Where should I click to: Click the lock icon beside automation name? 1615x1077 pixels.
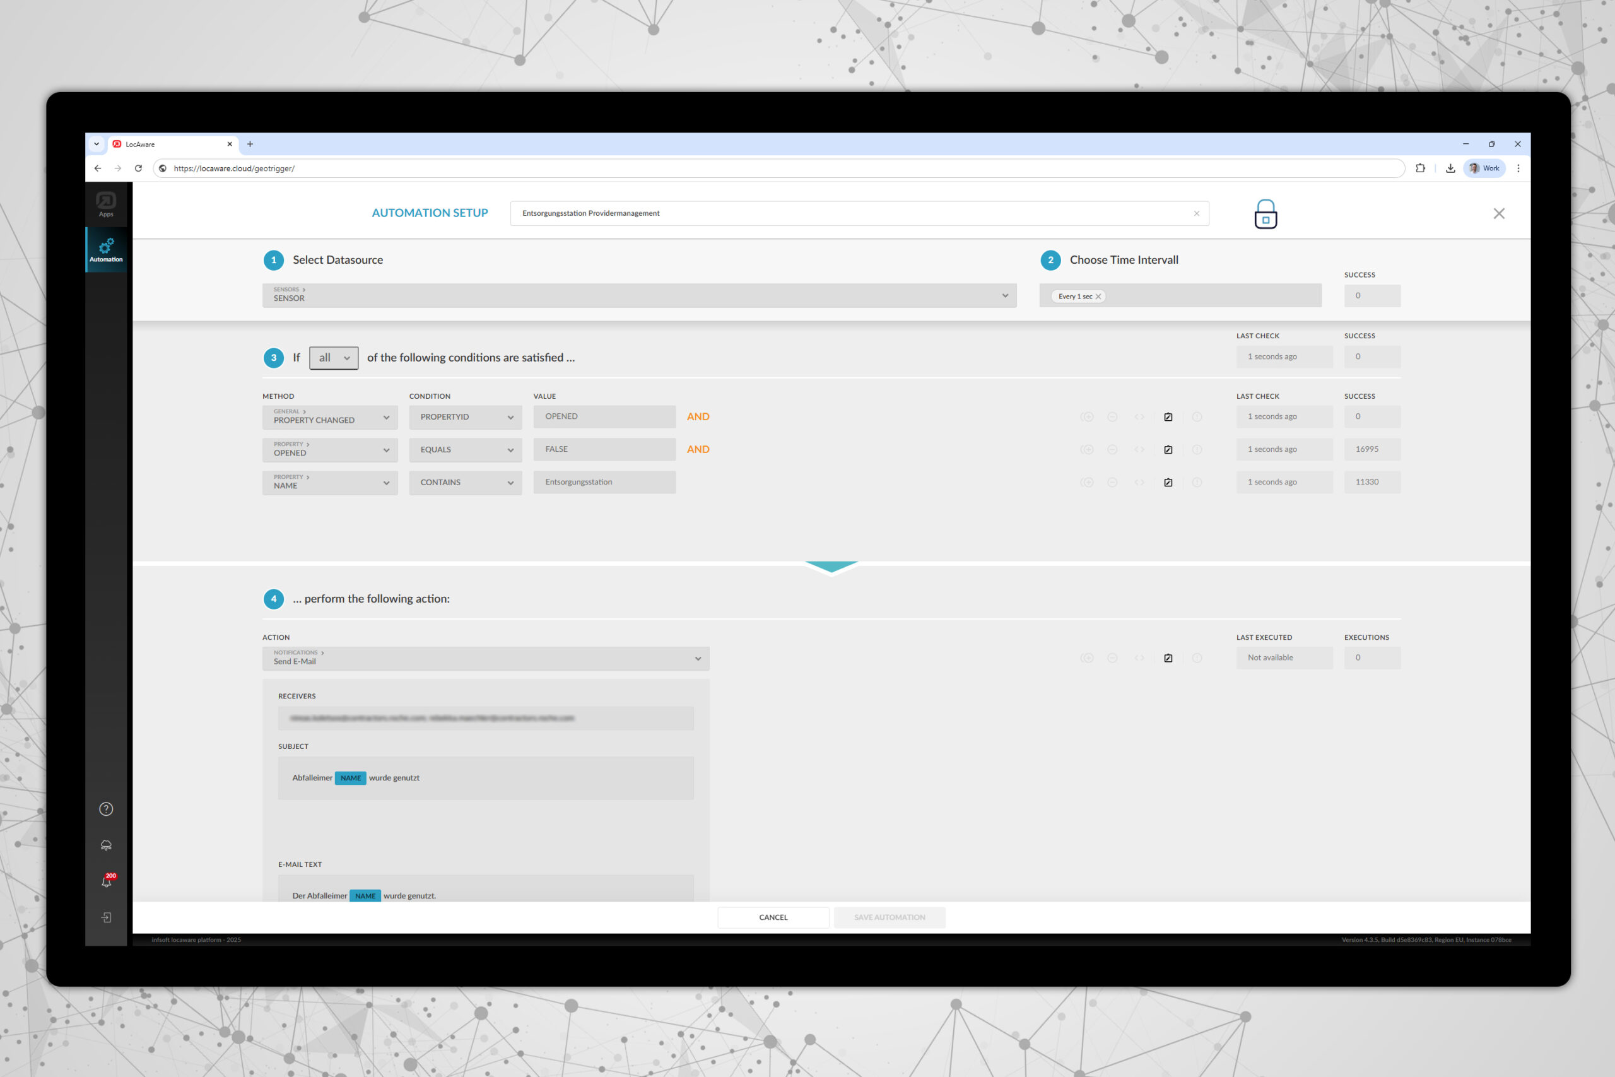click(1265, 215)
